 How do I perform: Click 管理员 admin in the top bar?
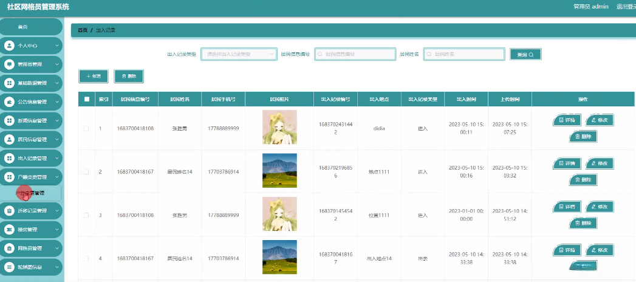click(590, 7)
